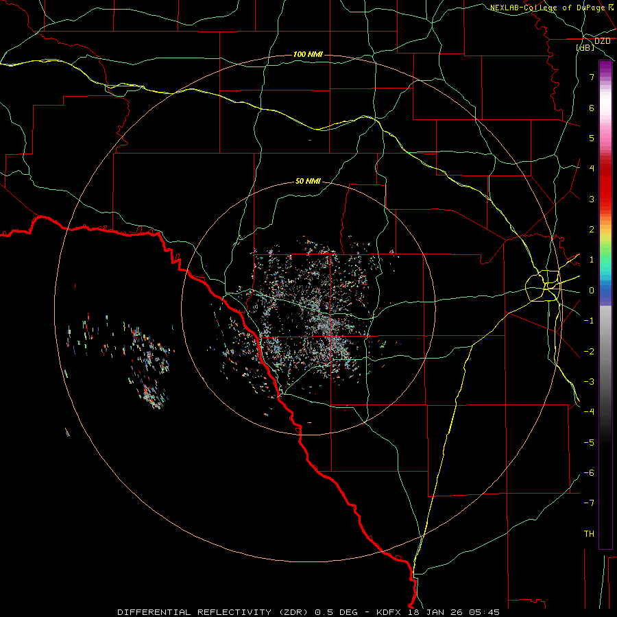The width and height of the screenshot is (617, 617).
Task: Click the 0 value on color scale
Action: click(x=592, y=291)
